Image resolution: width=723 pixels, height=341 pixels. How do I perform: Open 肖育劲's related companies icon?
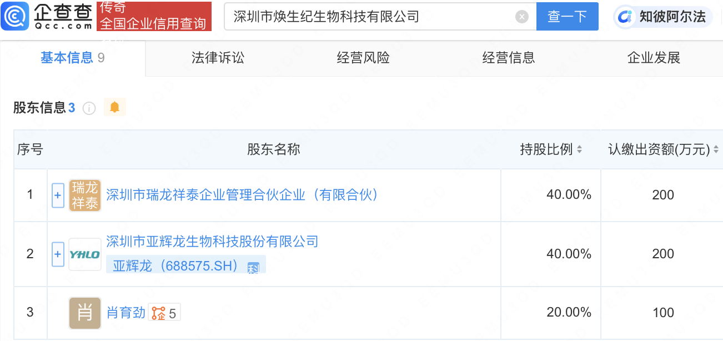pyautogui.click(x=164, y=313)
